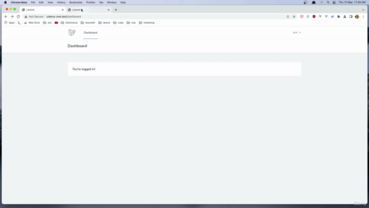Click the pink Pocket extension icon
The image size is (369, 208).
(302, 17)
